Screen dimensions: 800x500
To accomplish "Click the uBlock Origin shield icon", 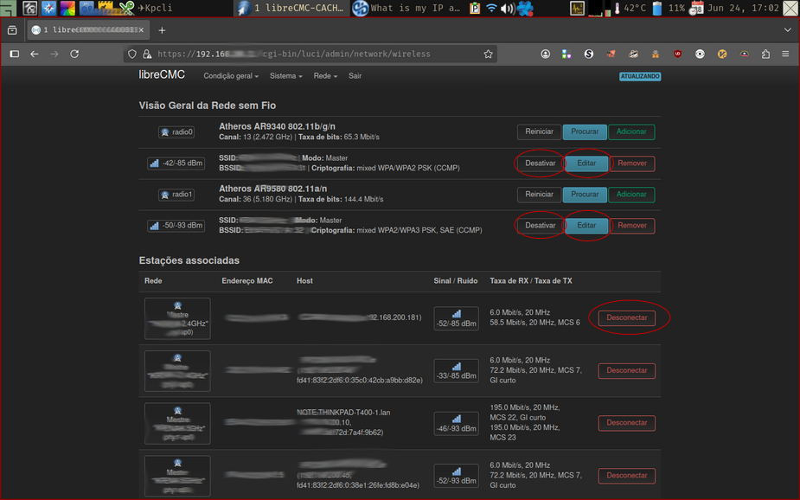I will tap(677, 54).
